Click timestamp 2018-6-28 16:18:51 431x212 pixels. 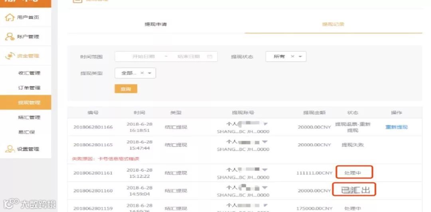139,127
